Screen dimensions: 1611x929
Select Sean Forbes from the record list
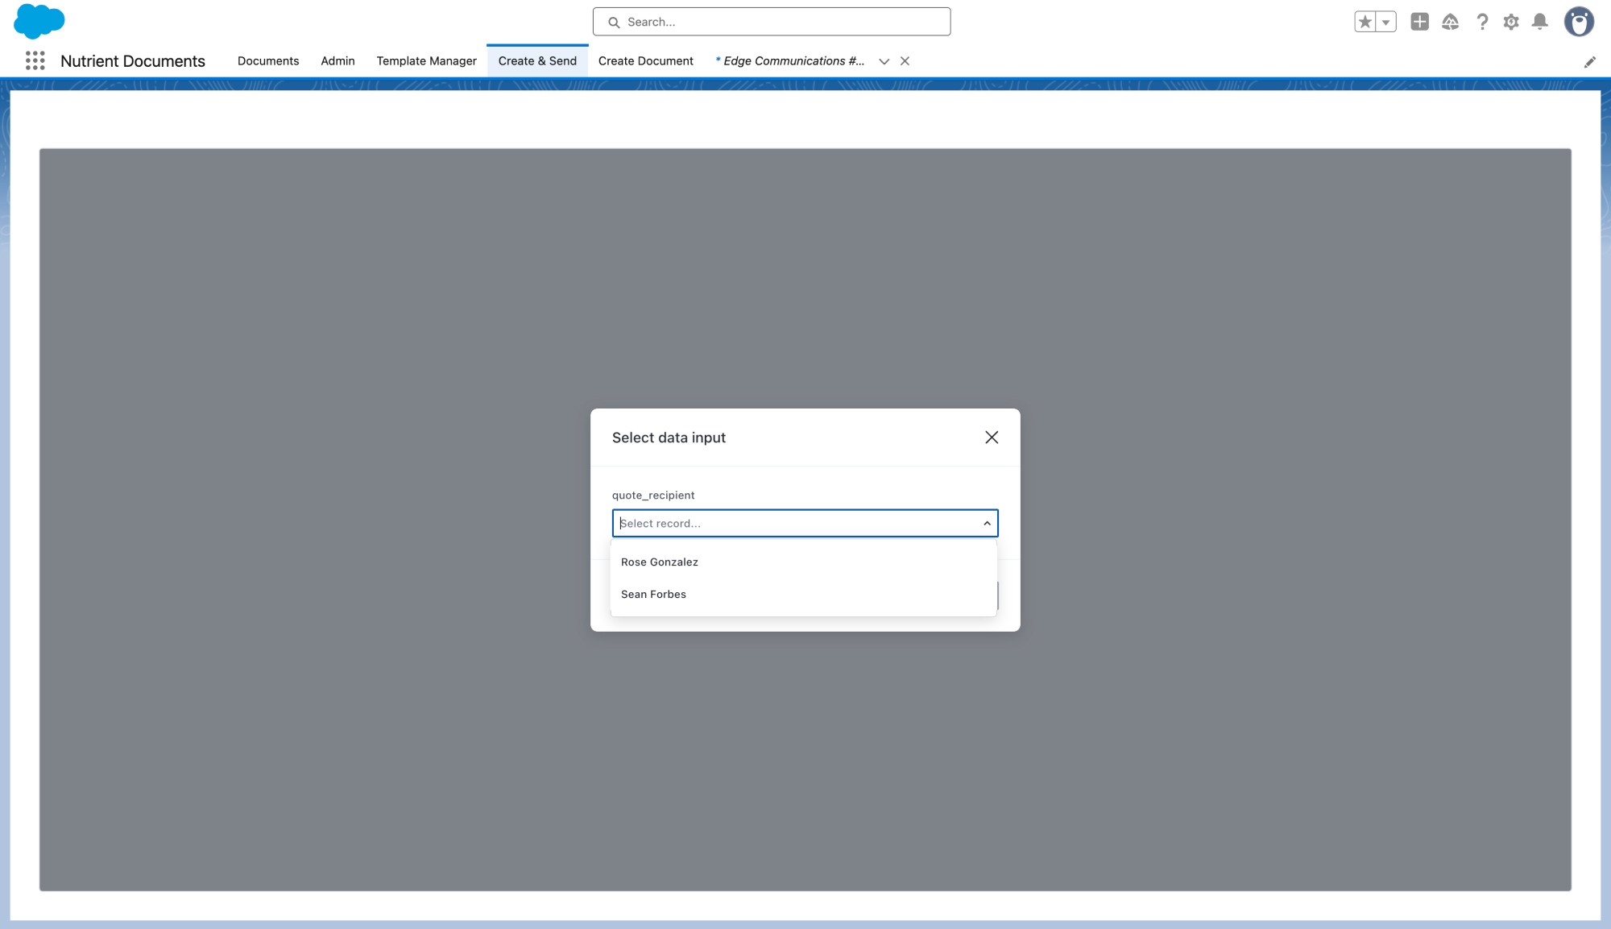(x=653, y=594)
